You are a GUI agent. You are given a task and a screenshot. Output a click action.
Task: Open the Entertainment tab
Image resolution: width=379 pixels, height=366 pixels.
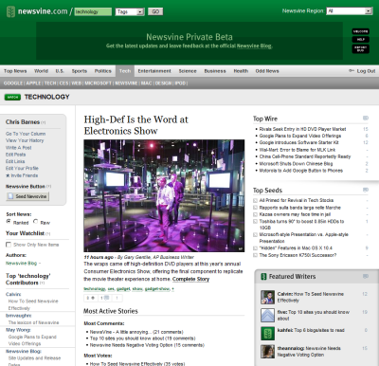tap(154, 71)
